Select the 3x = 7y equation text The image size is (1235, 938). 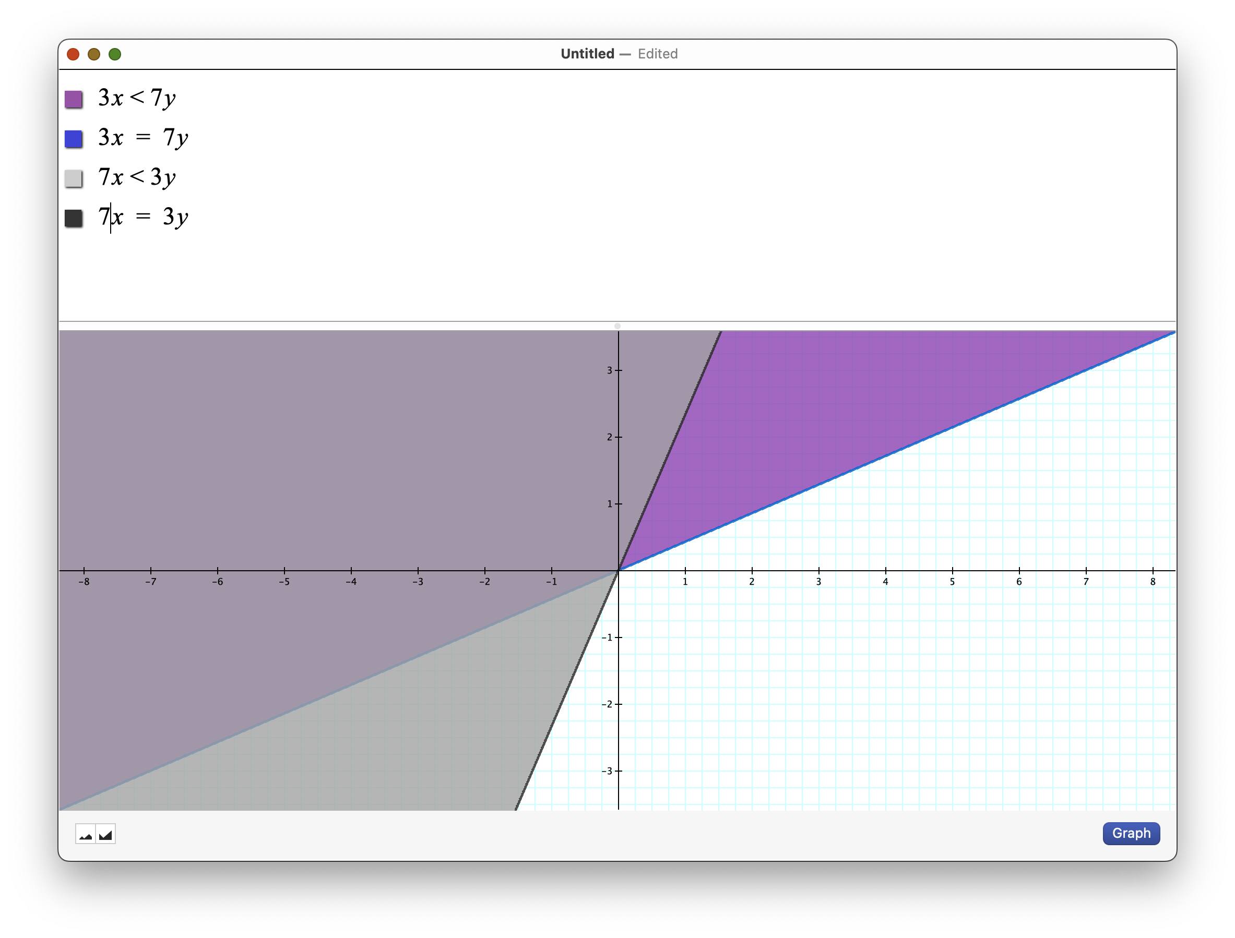[x=143, y=138]
